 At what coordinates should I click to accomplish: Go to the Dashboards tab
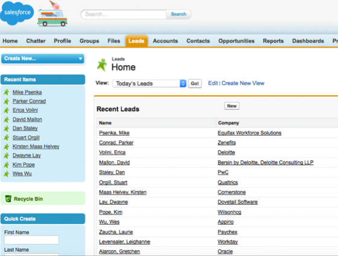click(308, 41)
